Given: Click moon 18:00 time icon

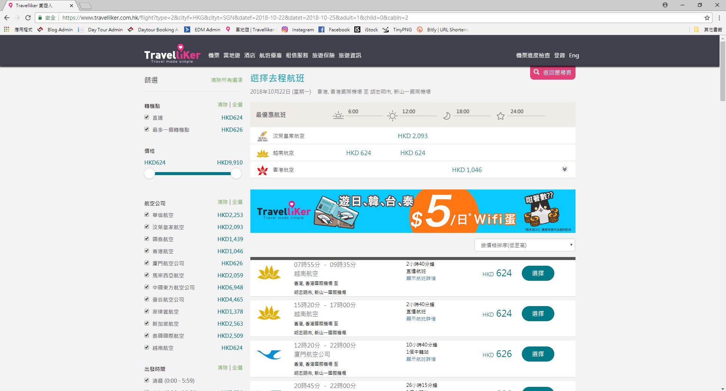Looking at the screenshot, I should click(447, 116).
